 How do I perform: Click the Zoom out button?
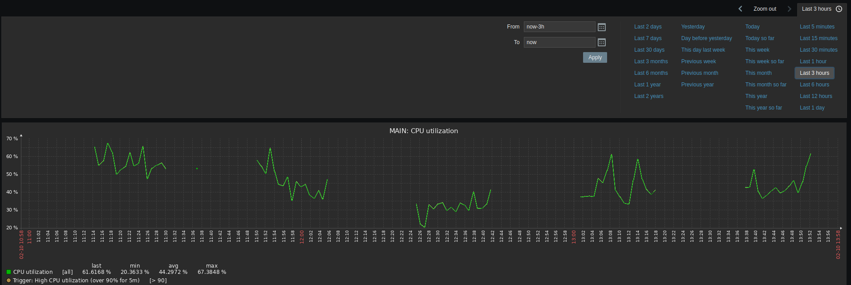click(x=765, y=9)
